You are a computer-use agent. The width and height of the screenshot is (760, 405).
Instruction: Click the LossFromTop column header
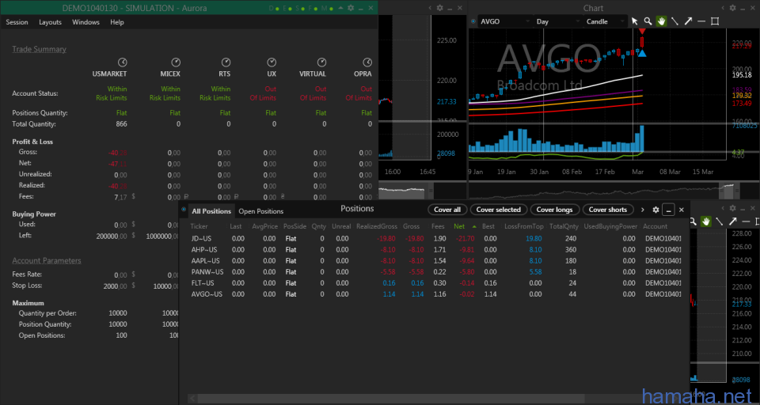pyautogui.click(x=523, y=226)
